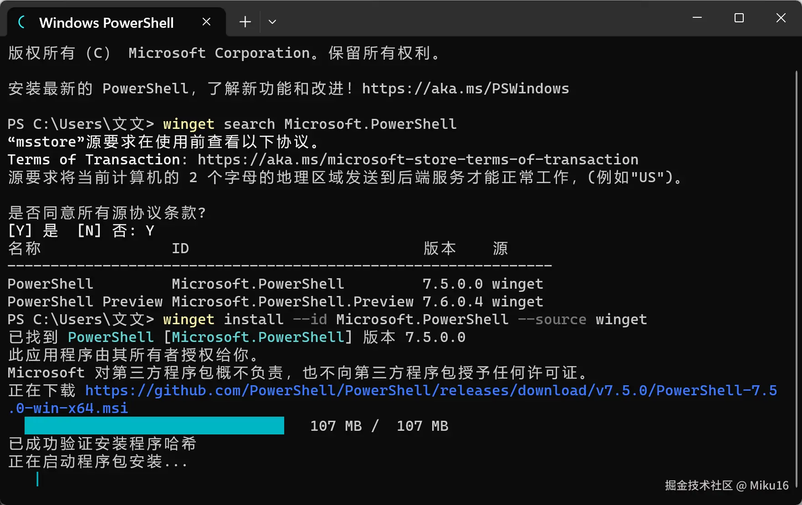Click the cyan PowerShell package name after 已找到
The image size is (802, 505).
tap(111, 337)
